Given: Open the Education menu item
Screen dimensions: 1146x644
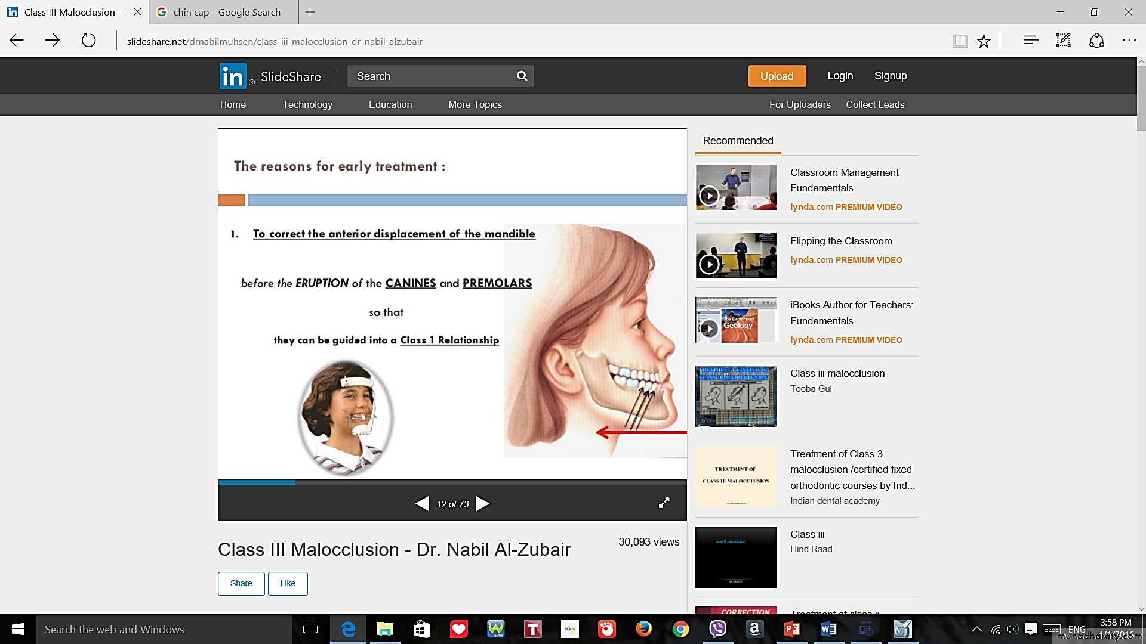Looking at the screenshot, I should pos(390,104).
